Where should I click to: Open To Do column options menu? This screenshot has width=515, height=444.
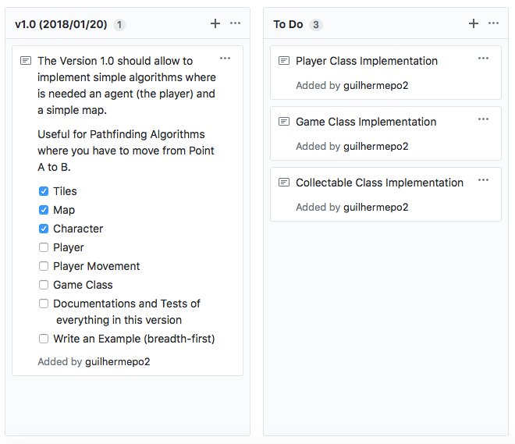[493, 23]
